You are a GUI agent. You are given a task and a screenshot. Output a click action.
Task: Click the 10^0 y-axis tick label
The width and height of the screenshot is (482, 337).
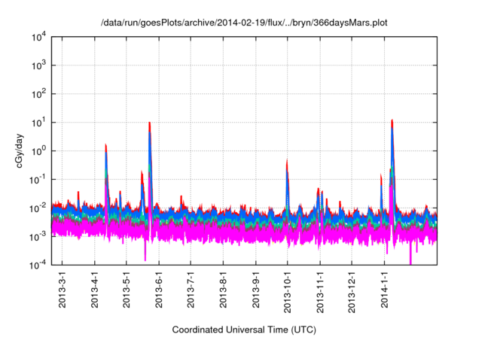[x=38, y=150]
